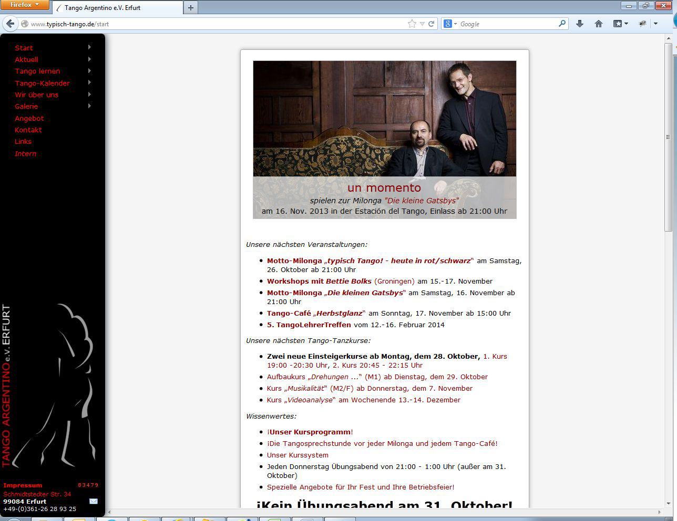
Task: Open the Downloads arrow icon
Action: pyautogui.click(x=580, y=24)
